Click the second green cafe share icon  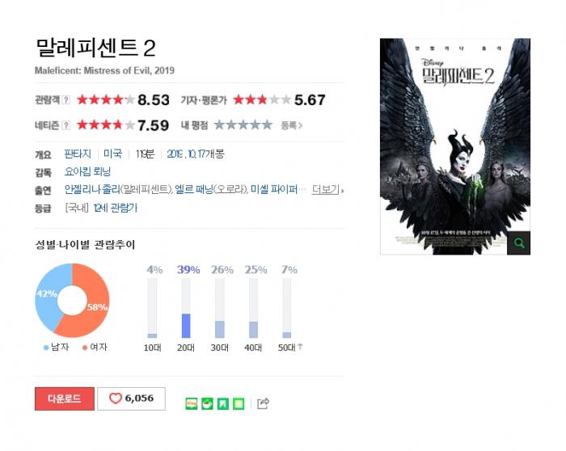pos(207,403)
